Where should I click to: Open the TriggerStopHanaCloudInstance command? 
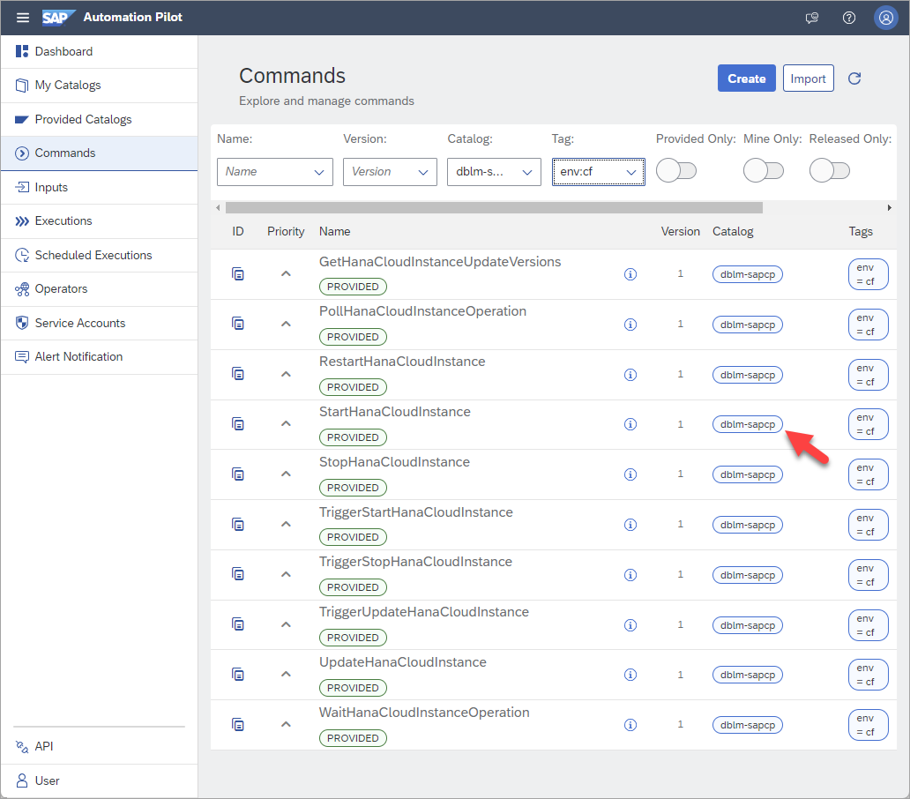[415, 562]
